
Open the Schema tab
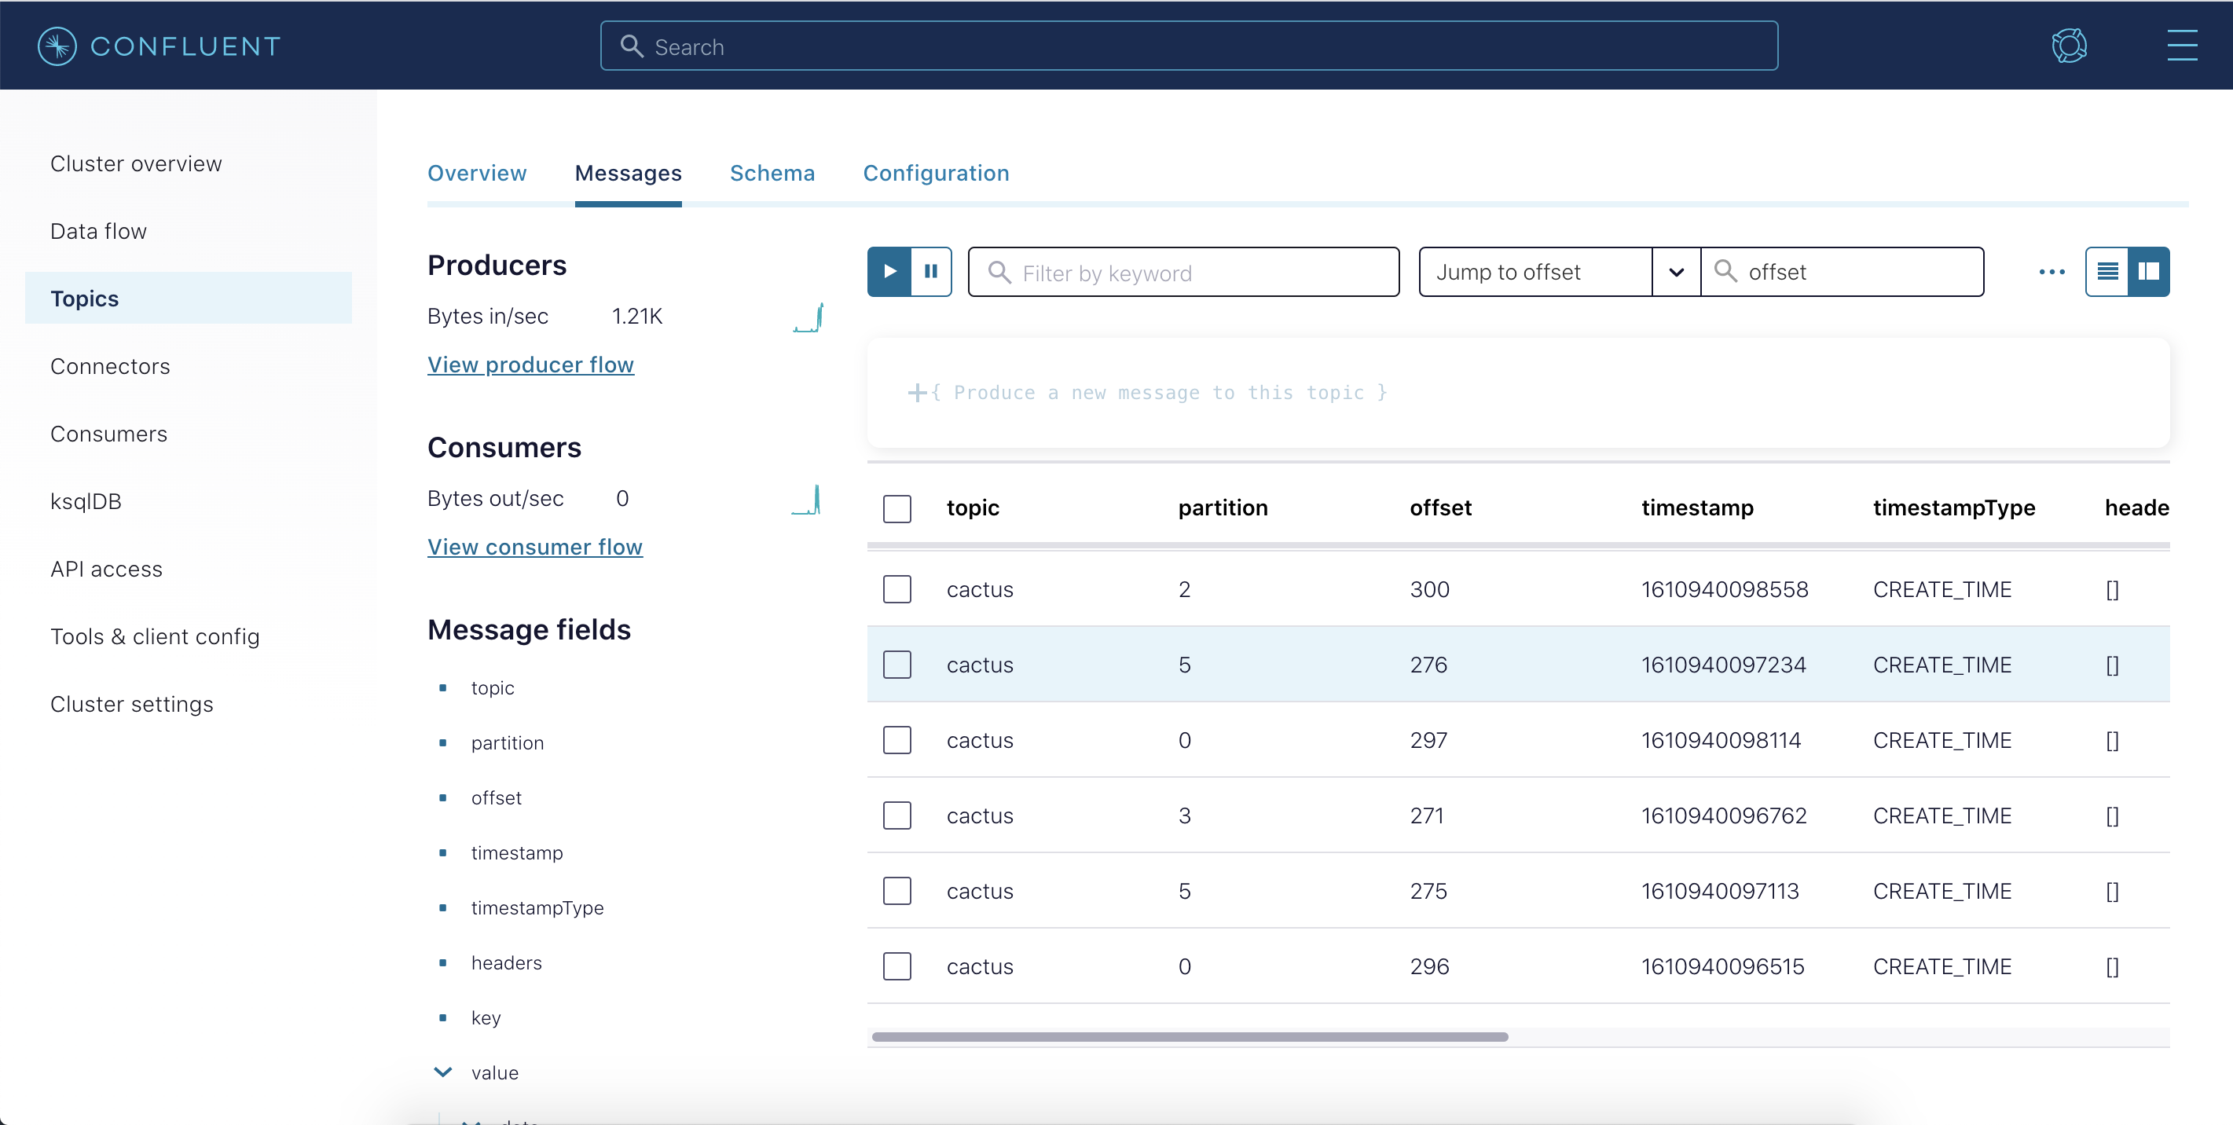pyautogui.click(x=772, y=174)
